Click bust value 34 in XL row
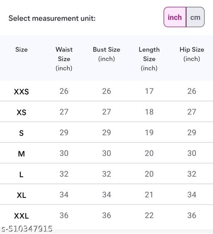The height and width of the screenshot is (234, 213). [106, 195]
